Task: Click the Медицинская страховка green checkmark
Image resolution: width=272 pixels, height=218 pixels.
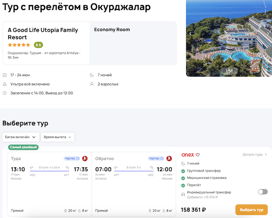Action: pyautogui.click(x=183, y=178)
